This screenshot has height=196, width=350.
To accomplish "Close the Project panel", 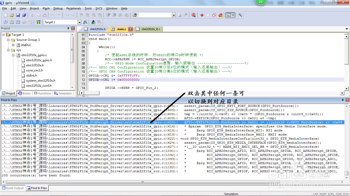I will point(73,28).
